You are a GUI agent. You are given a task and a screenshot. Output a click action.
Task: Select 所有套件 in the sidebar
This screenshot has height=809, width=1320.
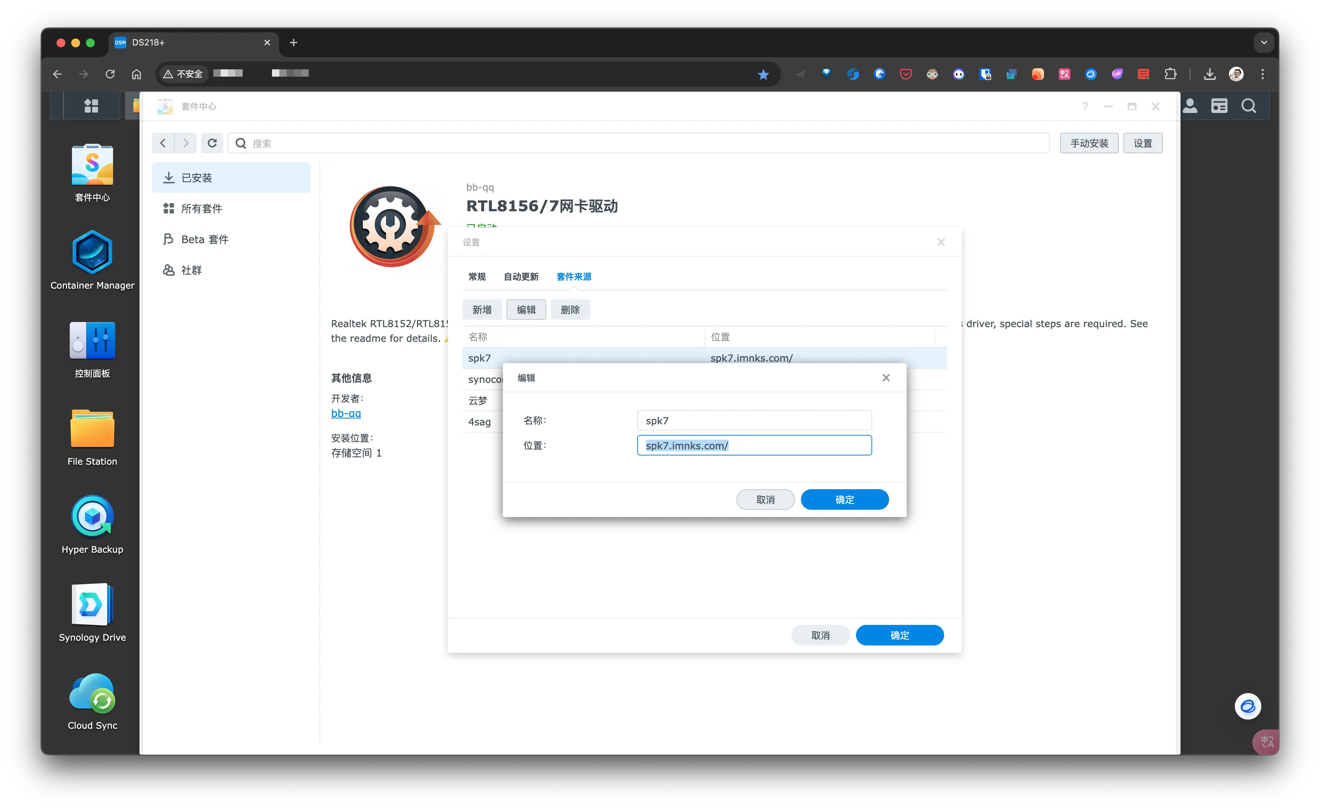pos(202,209)
